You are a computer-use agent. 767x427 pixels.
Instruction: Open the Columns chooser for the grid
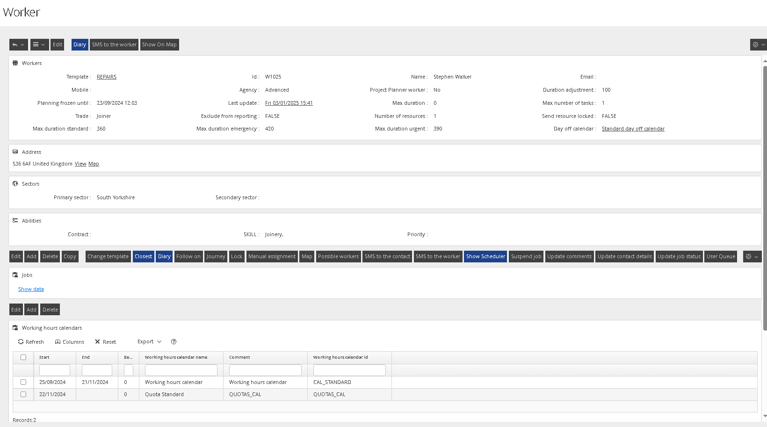coord(70,342)
